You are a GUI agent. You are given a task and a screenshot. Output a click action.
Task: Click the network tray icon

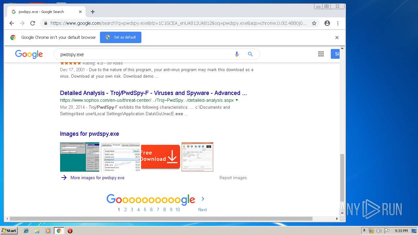point(371,231)
